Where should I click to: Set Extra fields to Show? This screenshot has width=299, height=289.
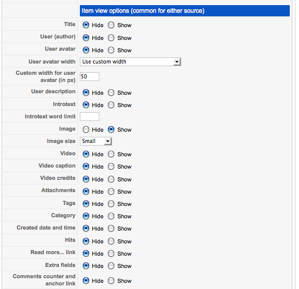coord(111,266)
